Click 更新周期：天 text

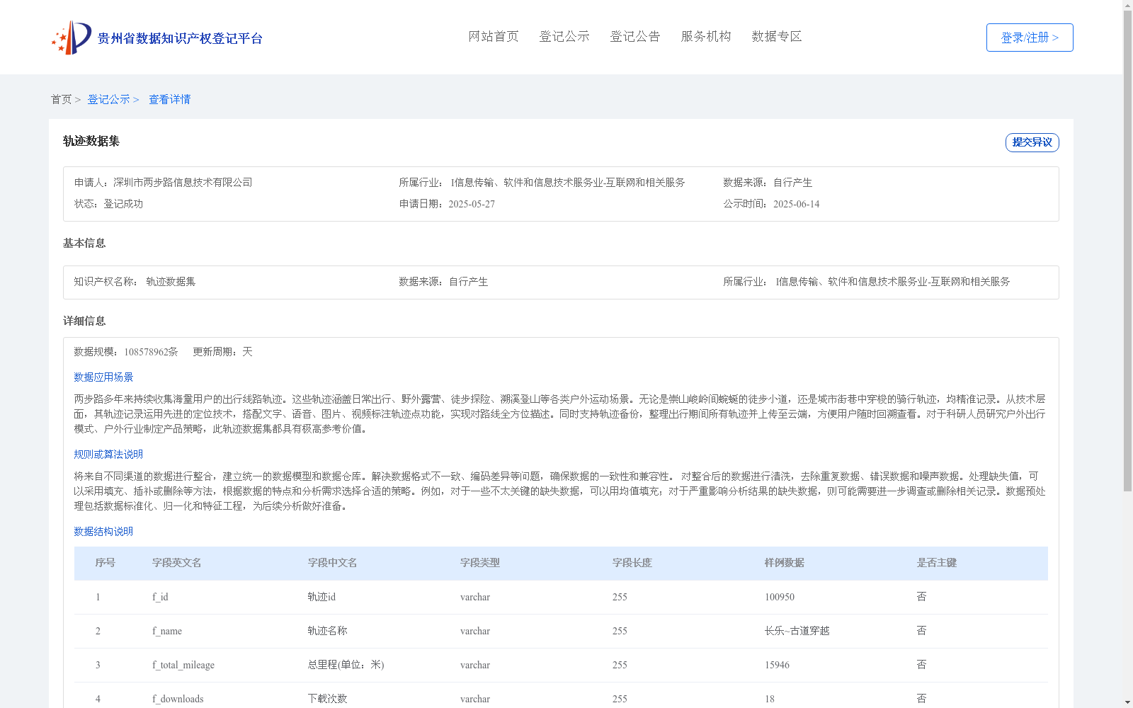point(222,352)
